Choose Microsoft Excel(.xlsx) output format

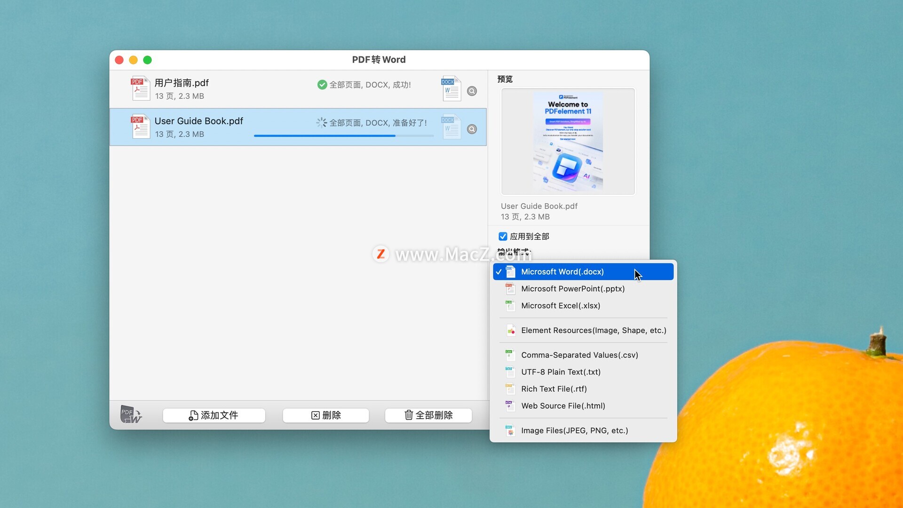click(x=583, y=306)
